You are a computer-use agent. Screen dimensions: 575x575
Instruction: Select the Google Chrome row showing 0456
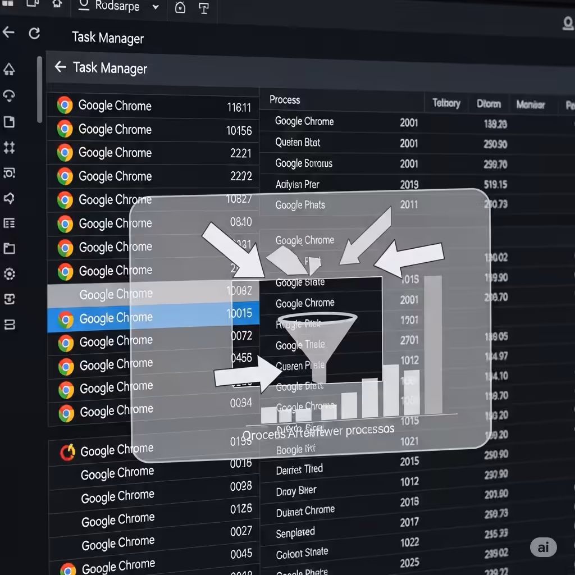click(x=153, y=363)
